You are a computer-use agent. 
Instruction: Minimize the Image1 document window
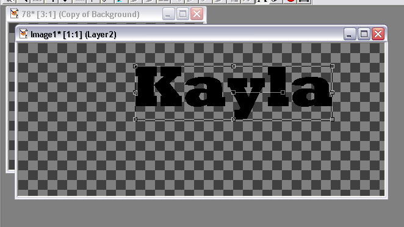point(350,34)
